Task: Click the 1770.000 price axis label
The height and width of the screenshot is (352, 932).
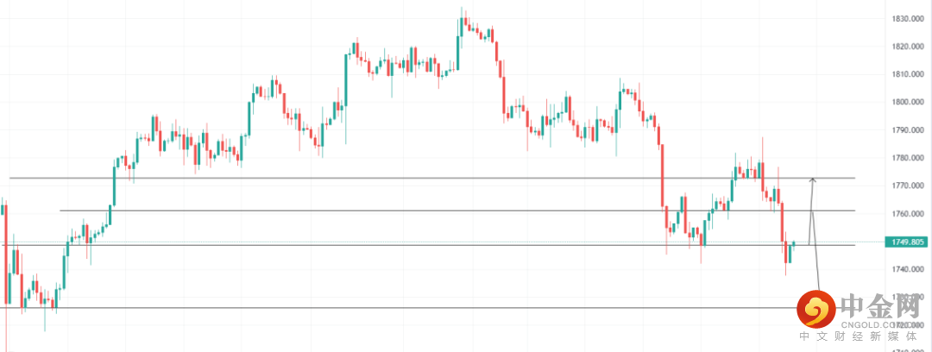Action: [x=905, y=185]
